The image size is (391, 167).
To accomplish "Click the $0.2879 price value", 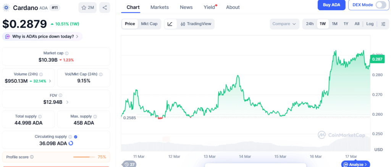I will (x=25, y=24).
